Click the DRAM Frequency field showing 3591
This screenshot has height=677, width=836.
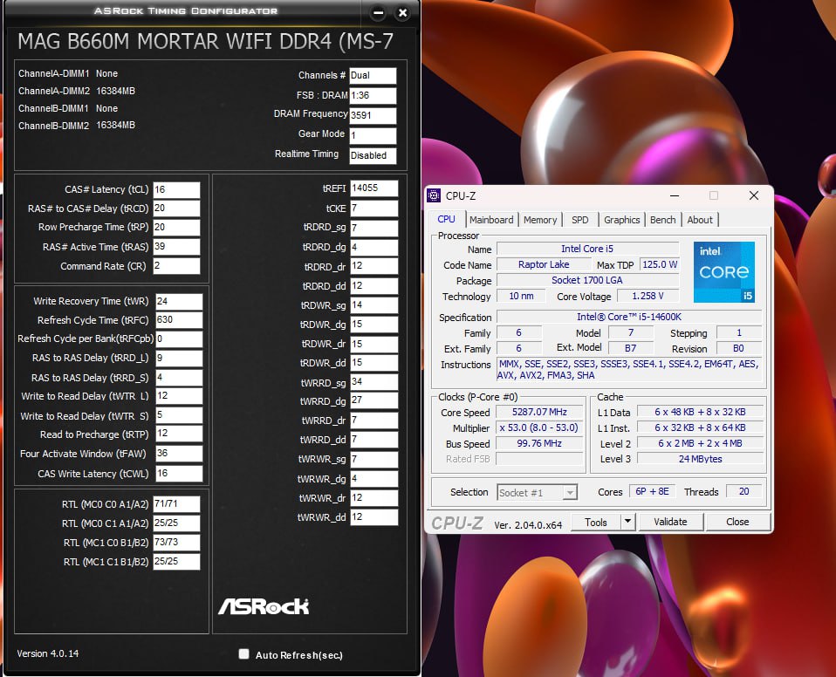tap(373, 116)
